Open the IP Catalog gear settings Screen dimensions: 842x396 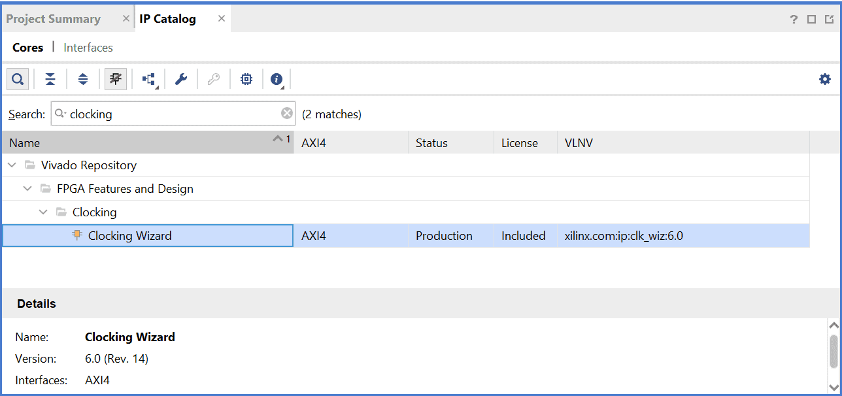[x=825, y=80]
